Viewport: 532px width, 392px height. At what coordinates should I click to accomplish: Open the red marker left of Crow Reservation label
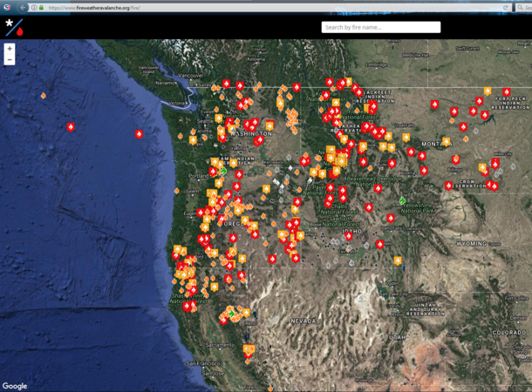tap(448, 186)
